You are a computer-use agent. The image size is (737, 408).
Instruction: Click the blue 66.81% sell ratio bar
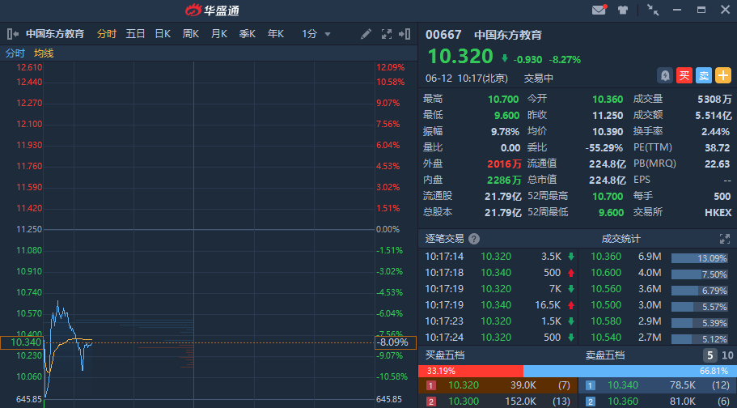(630, 371)
